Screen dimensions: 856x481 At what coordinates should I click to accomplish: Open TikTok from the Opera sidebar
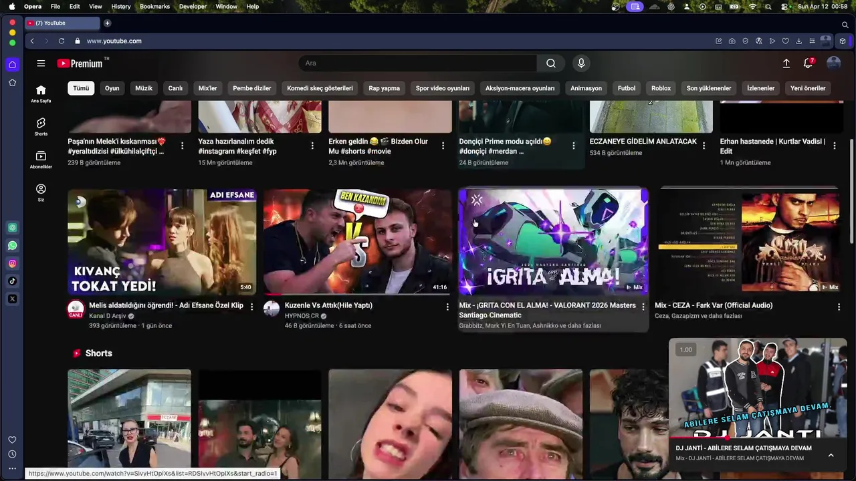click(12, 281)
